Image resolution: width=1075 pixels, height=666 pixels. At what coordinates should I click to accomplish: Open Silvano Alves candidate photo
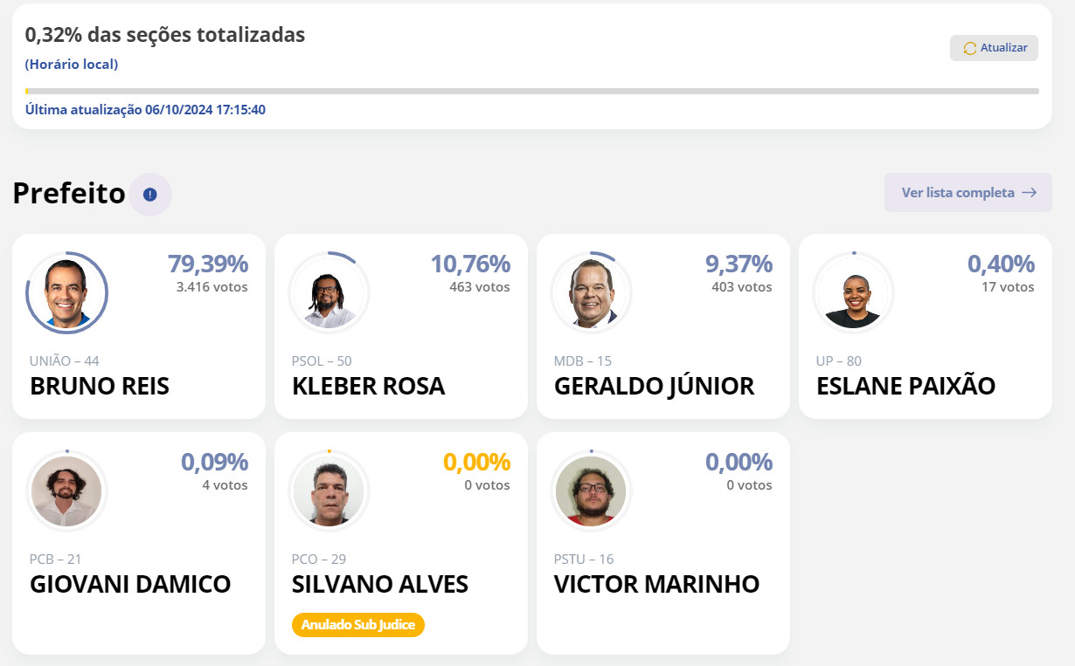pyautogui.click(x=329, y=491)
